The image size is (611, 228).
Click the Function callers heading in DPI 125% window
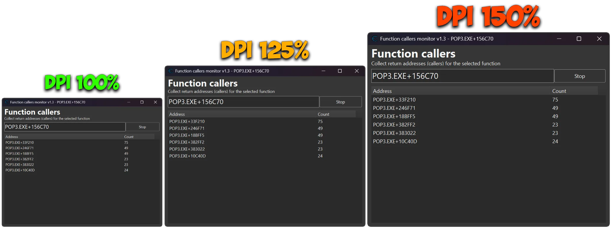[203, 83]
